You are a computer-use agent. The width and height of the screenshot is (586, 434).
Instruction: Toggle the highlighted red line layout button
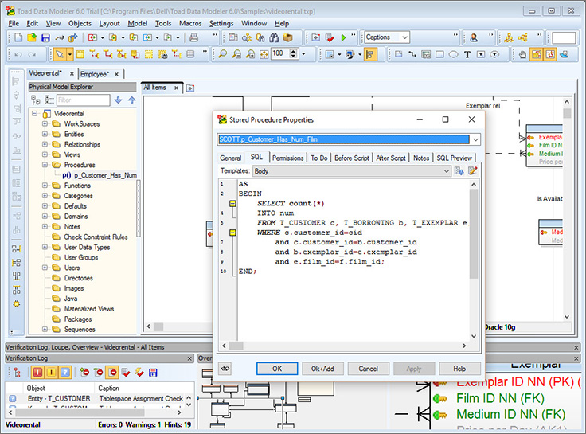tap(550, 55)
